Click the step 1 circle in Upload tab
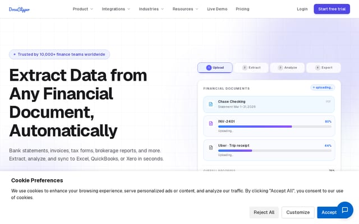 (x=209, y=68)
